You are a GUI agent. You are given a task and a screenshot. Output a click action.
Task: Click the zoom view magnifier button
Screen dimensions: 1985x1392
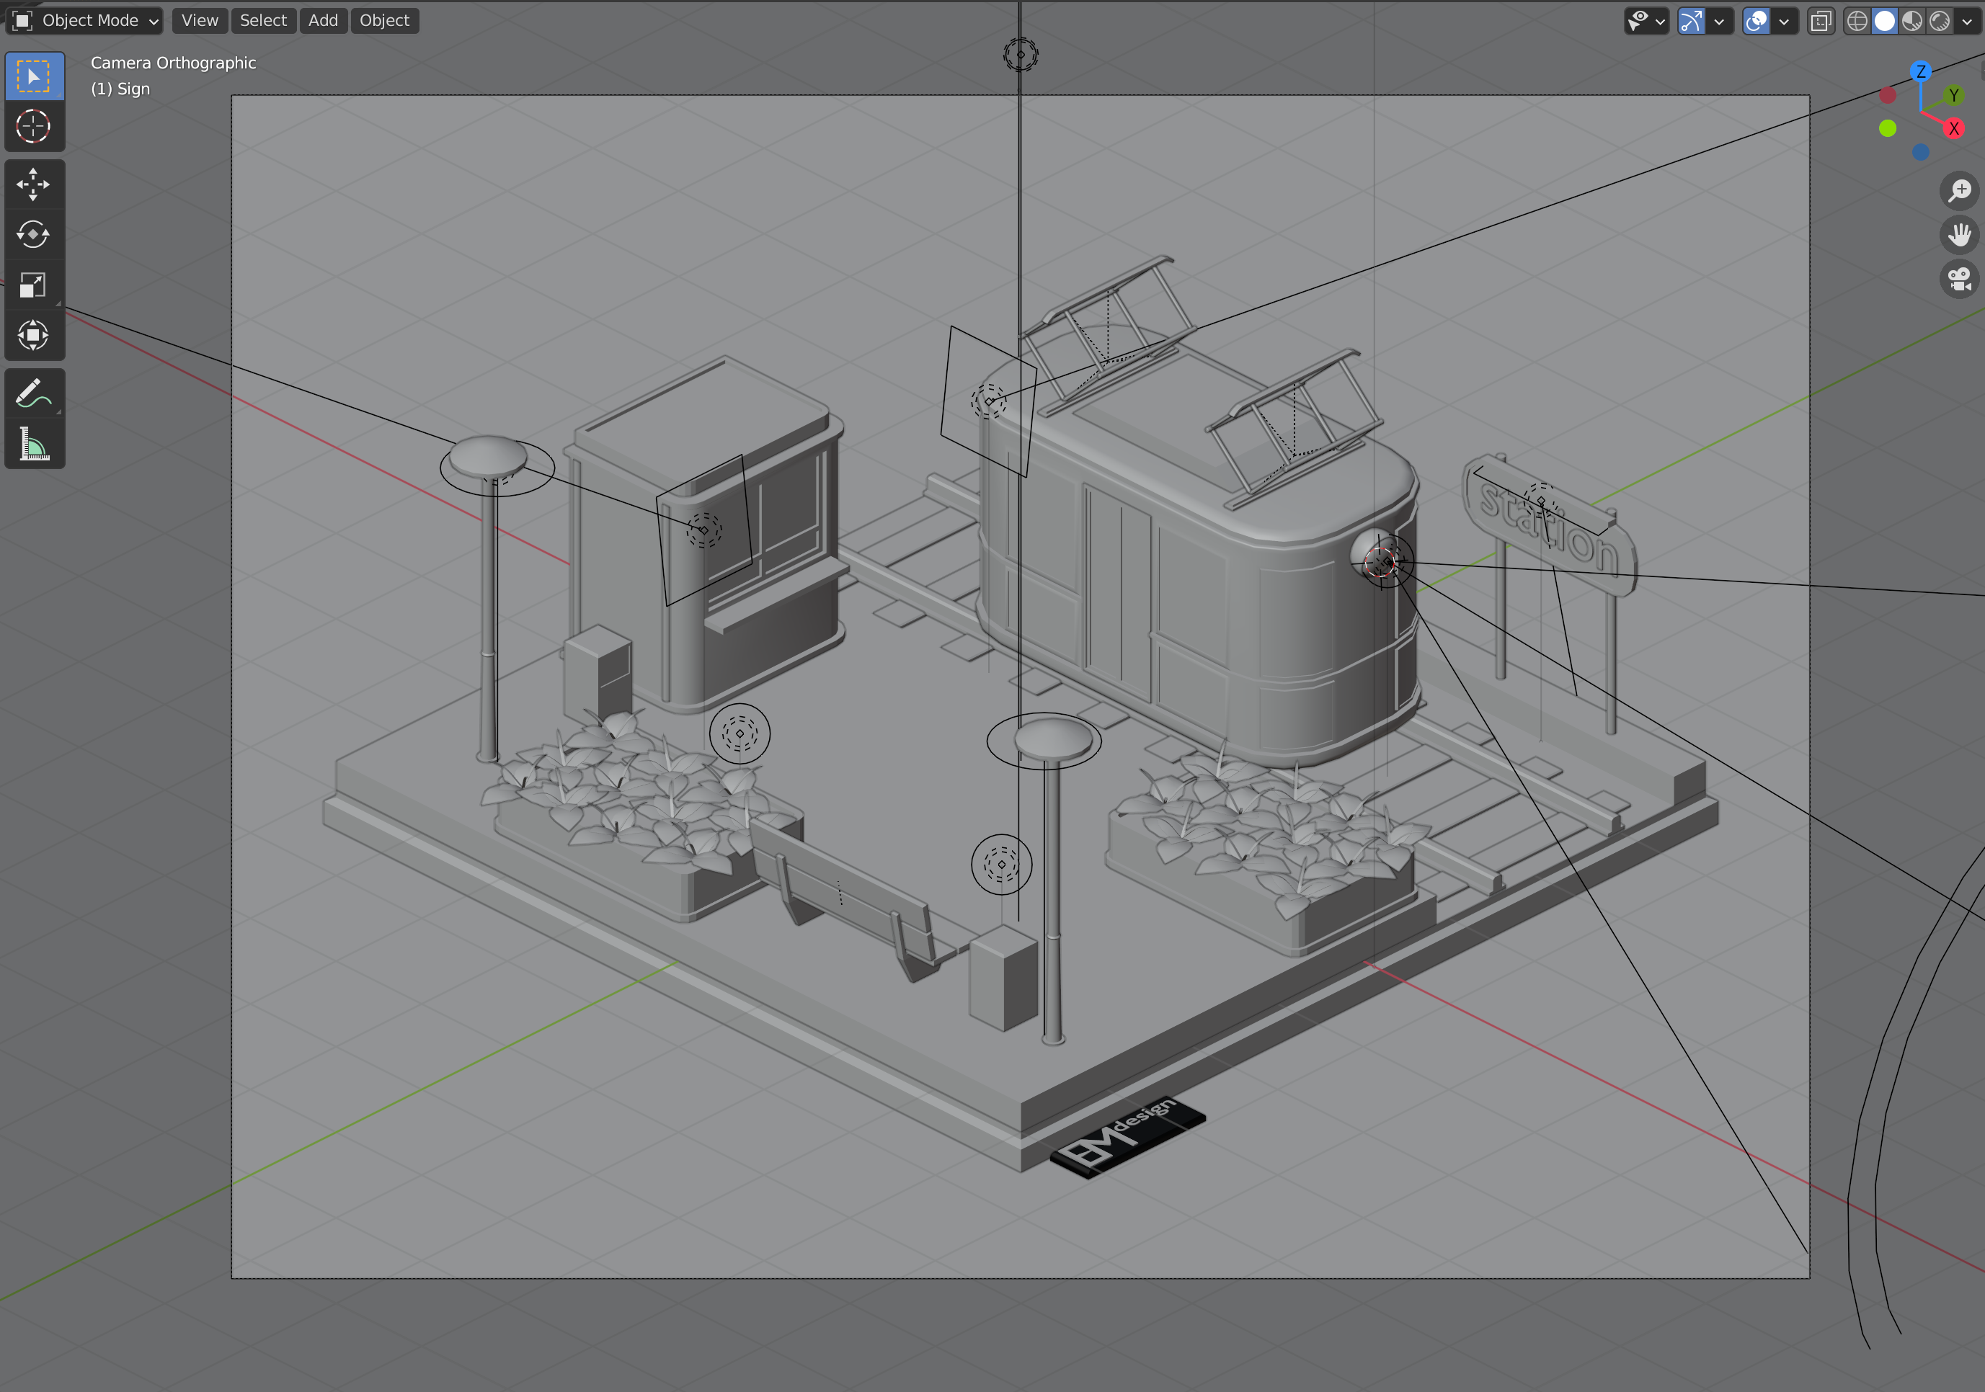click(x=1960, y=190)
